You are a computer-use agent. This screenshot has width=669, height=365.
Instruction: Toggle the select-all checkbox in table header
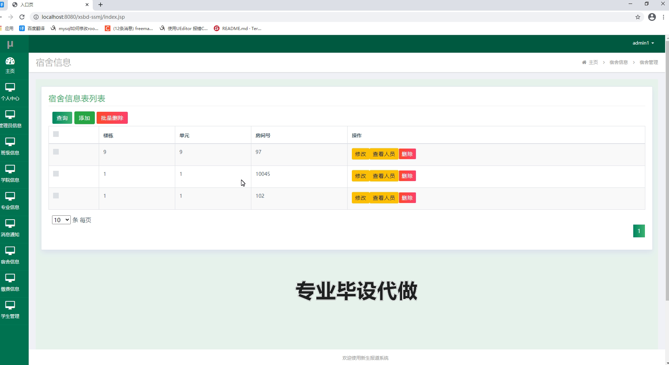pos(56,134)
